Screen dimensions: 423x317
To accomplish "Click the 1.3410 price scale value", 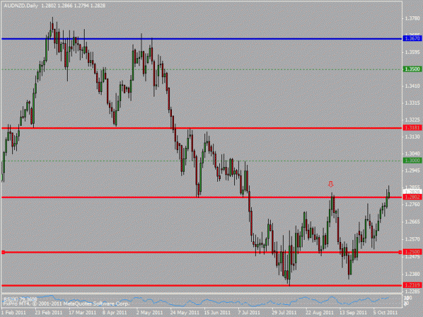I will [412, 87].
